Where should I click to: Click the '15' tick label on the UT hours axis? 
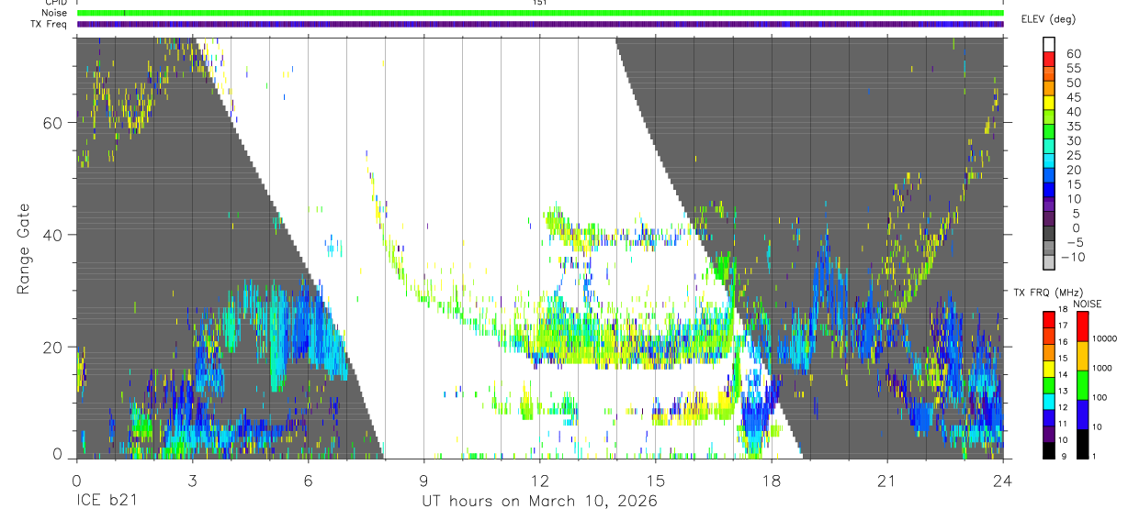pos(656,481)
